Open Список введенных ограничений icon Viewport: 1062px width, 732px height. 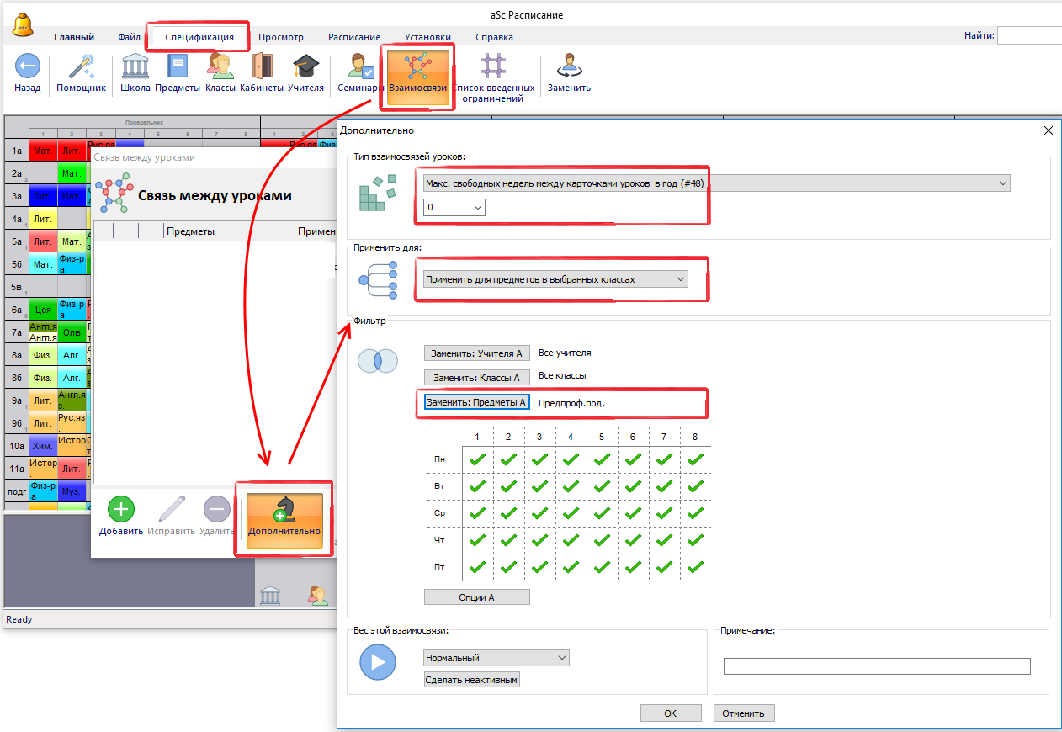493,67
